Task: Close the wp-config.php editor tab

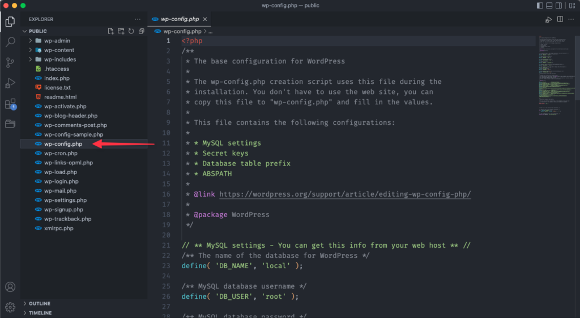Action: [205, 19]
